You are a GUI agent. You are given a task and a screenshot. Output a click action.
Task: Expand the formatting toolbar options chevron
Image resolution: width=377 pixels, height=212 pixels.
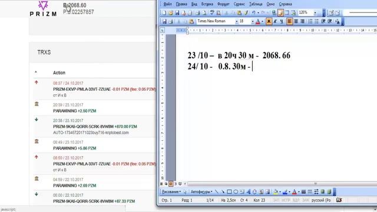[343, 21]
